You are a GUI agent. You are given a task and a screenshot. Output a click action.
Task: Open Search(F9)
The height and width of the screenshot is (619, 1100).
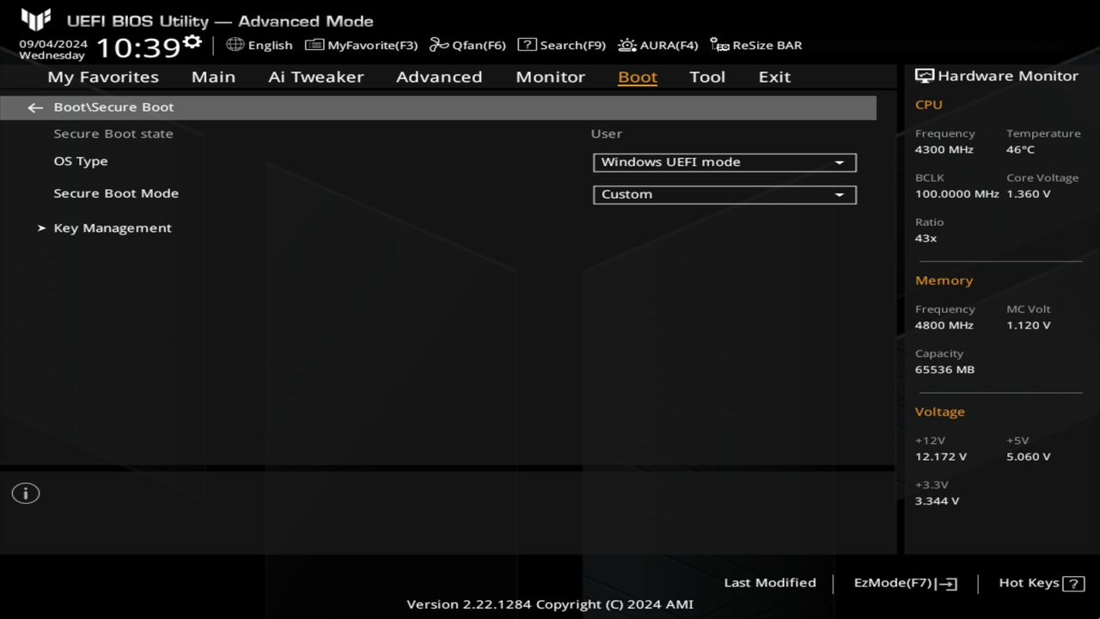tap(572, 46)
